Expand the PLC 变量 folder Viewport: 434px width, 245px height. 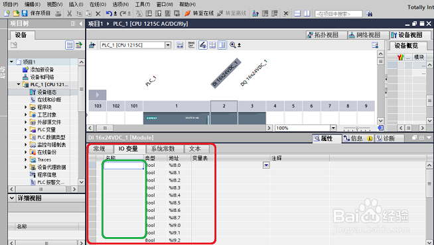pyautogui.click(x=26, y=129)
